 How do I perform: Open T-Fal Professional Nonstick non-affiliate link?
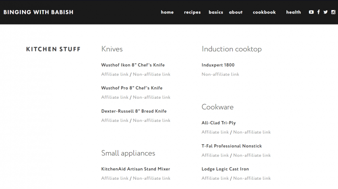tap(252, 155)
